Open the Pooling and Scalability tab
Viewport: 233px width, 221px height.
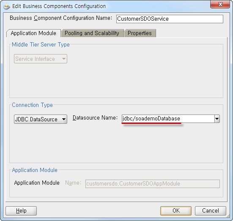pos(92,33)
